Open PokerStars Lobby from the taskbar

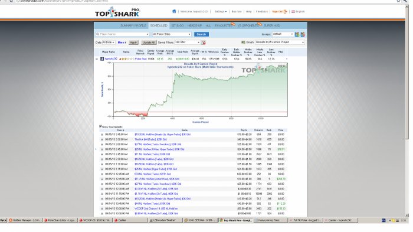tap(60, 220)
